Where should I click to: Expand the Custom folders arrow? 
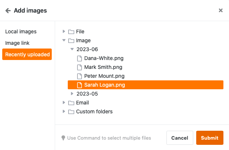pos(64,111)
